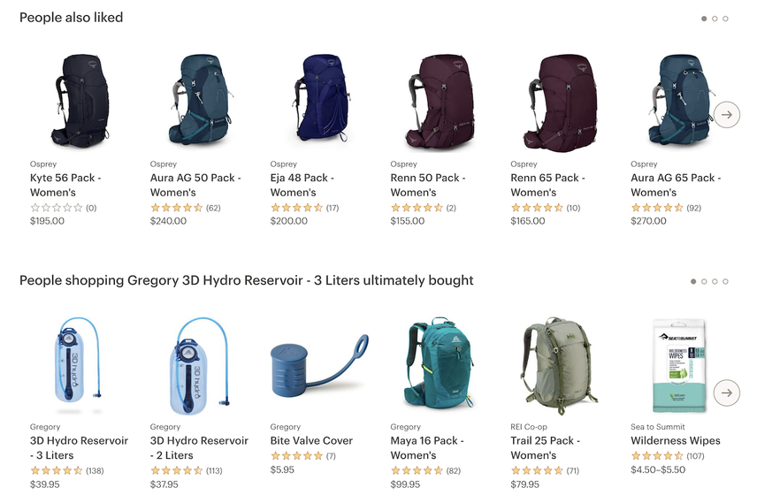Select second page dot of People also liked
Image resolution: width=757 pixels, height=503 pixels.
(x=715, y=19)
